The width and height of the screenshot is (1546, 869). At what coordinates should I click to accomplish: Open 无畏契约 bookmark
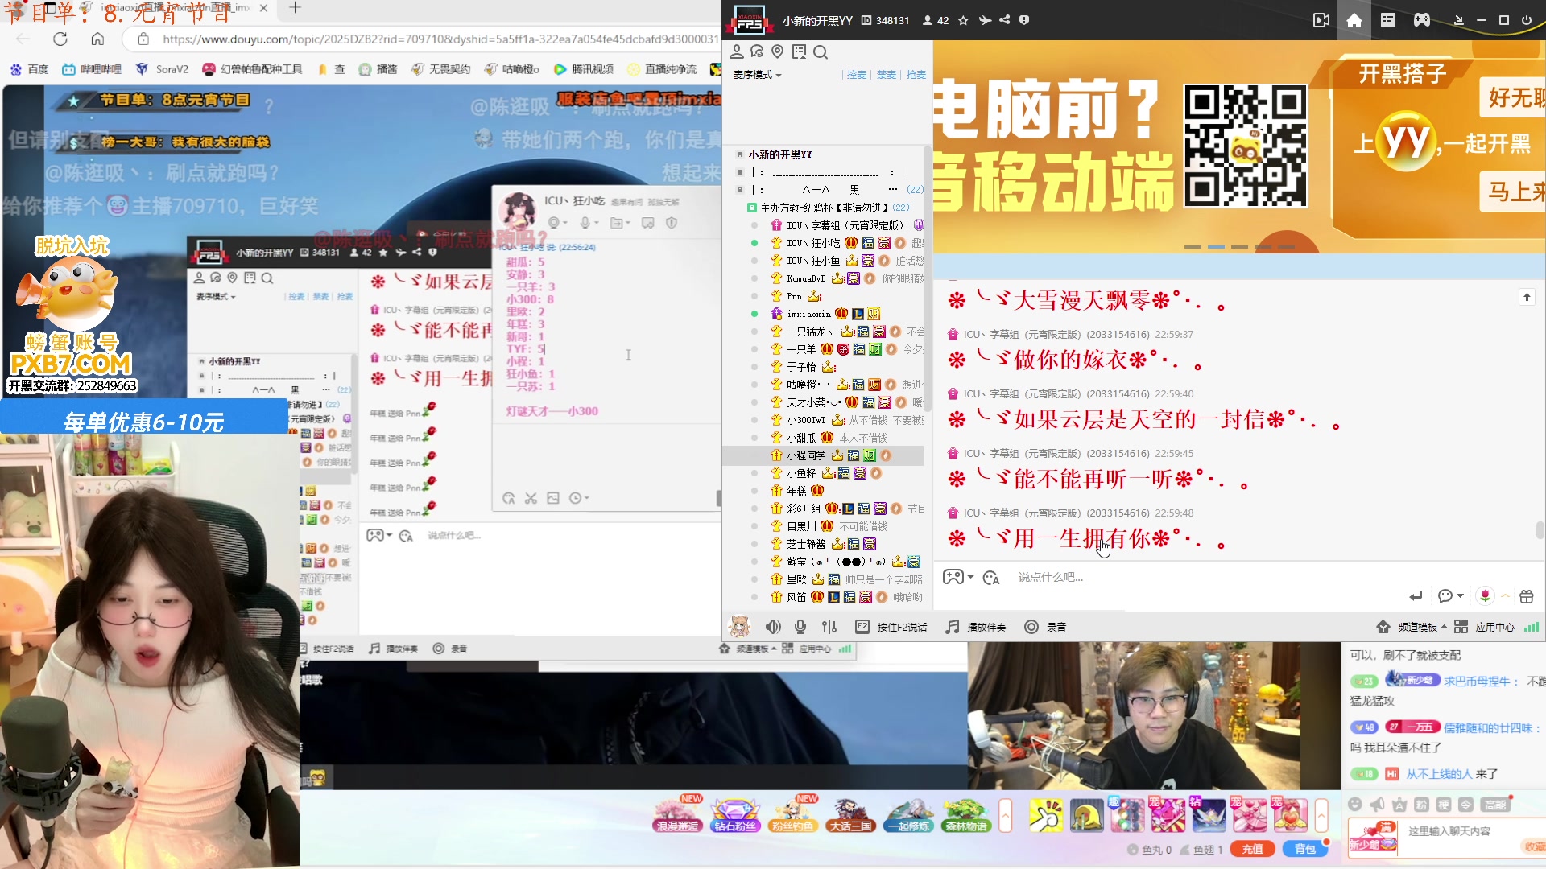(x=440, y=69)
